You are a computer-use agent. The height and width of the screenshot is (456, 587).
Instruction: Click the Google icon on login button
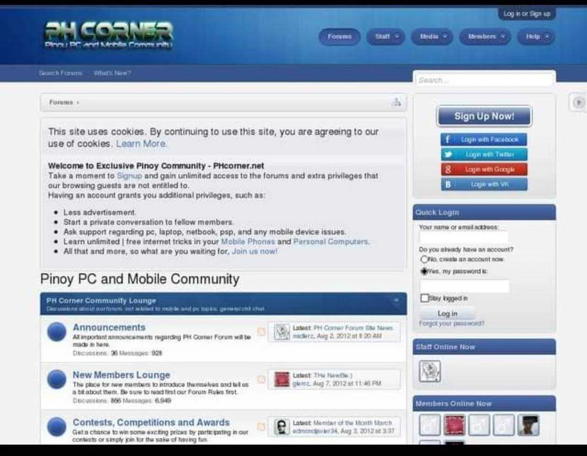tap(448, 169)
